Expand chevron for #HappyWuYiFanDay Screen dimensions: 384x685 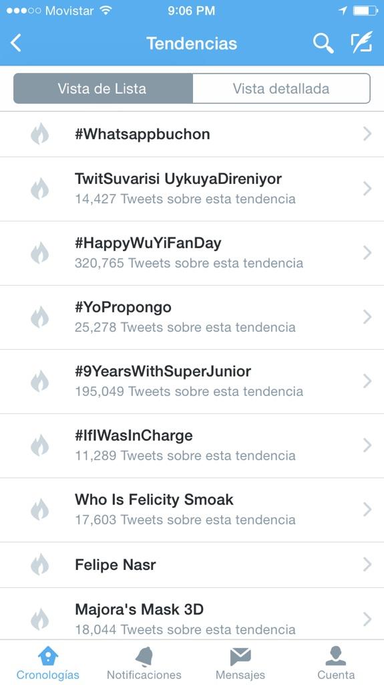(367, 252)
